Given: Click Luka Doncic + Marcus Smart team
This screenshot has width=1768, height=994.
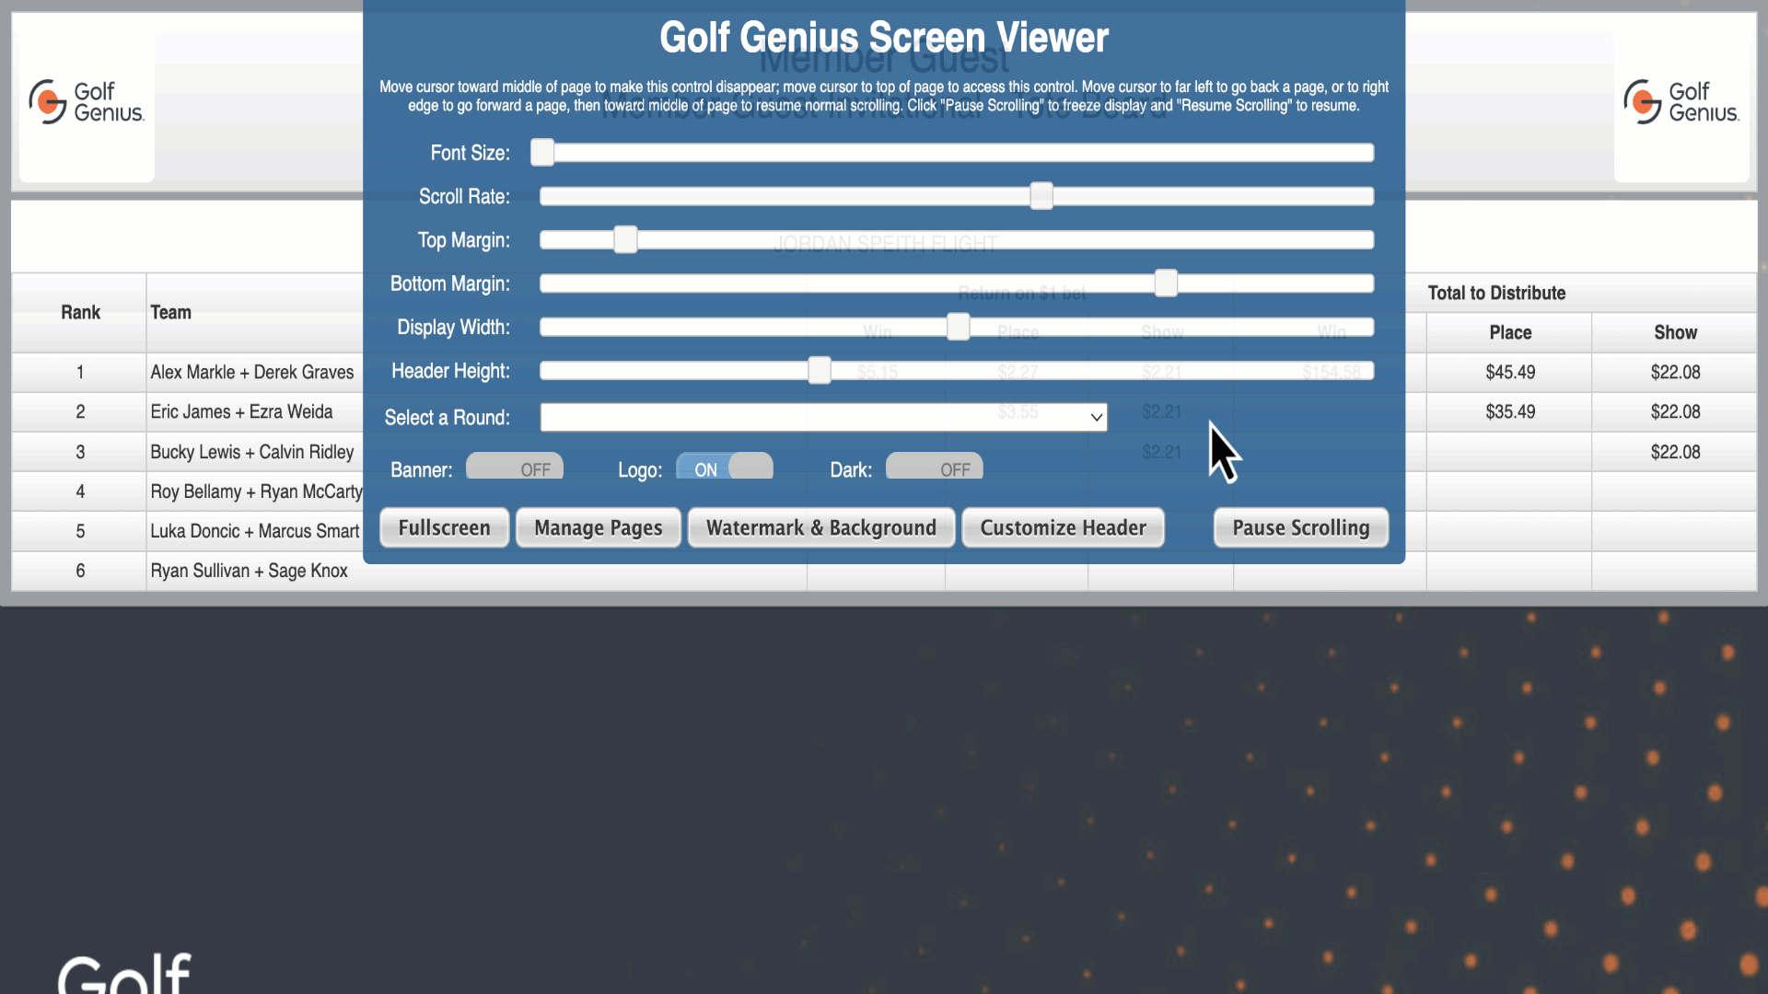Looking at the screenshot, I should click(255, 531).
